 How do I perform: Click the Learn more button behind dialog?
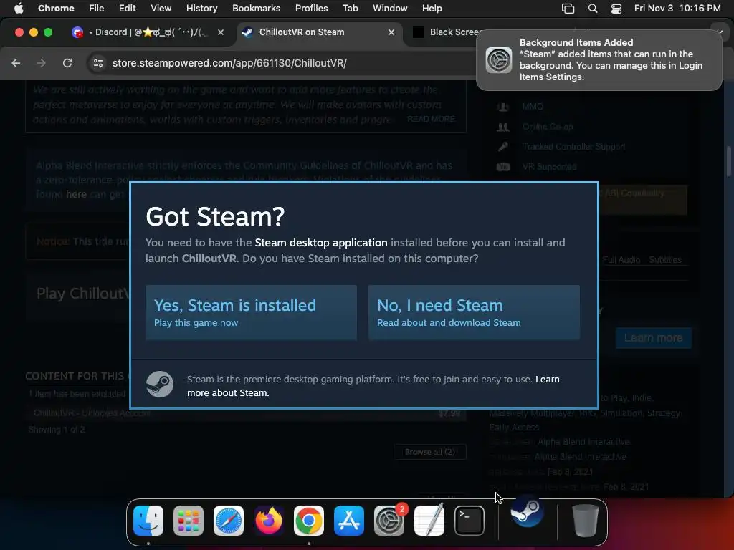[x=653, y=338]
